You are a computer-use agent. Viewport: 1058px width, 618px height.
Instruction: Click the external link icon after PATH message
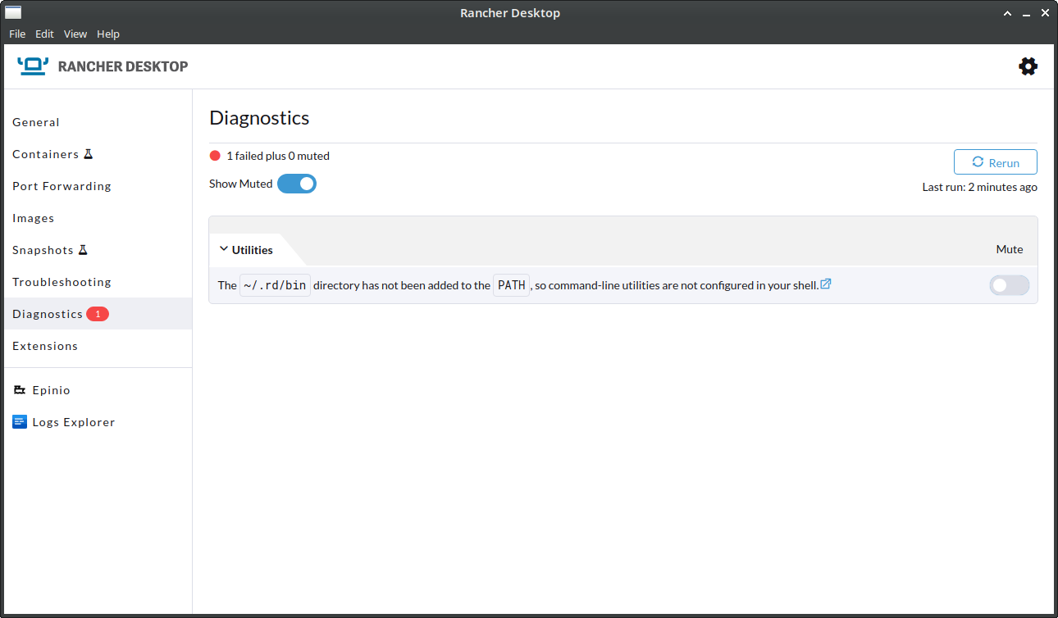tap(826, 284)
